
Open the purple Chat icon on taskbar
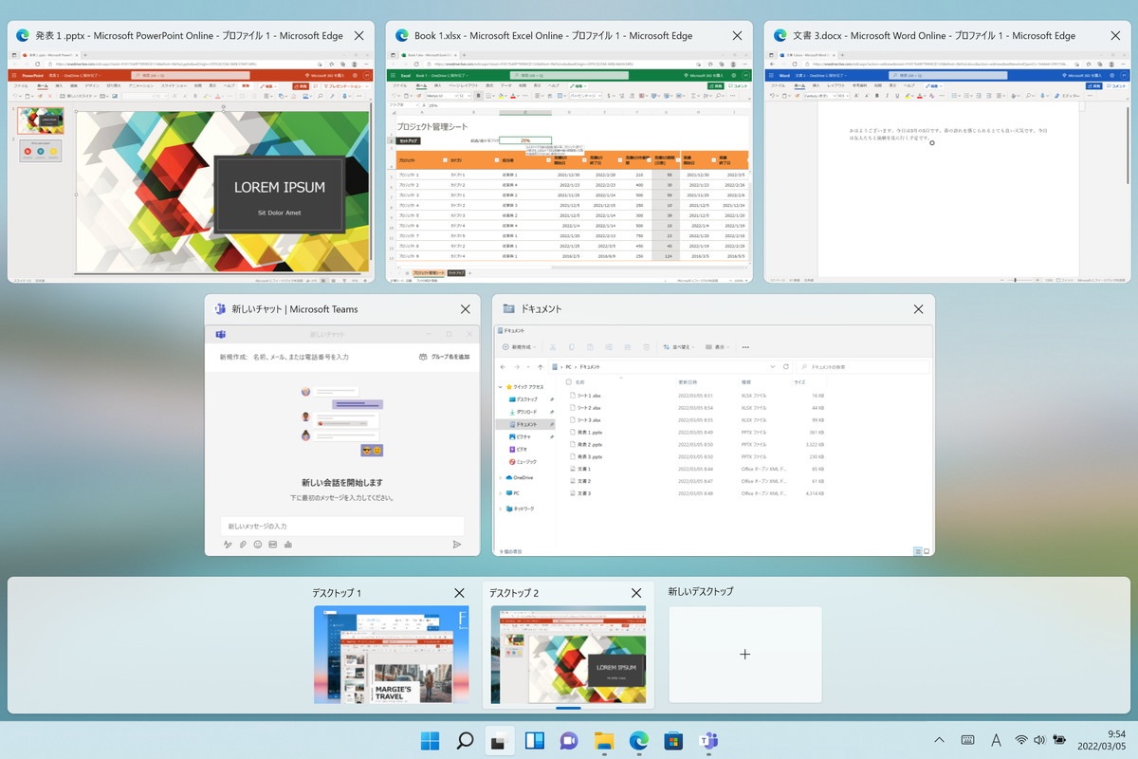click(x=569, y=741)
